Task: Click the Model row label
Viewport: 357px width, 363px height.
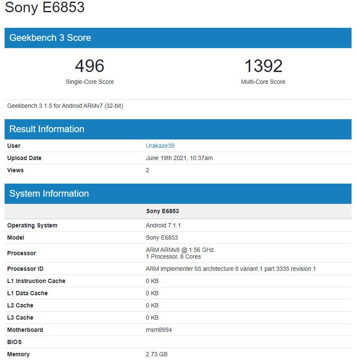Action: tap(16, 238)
